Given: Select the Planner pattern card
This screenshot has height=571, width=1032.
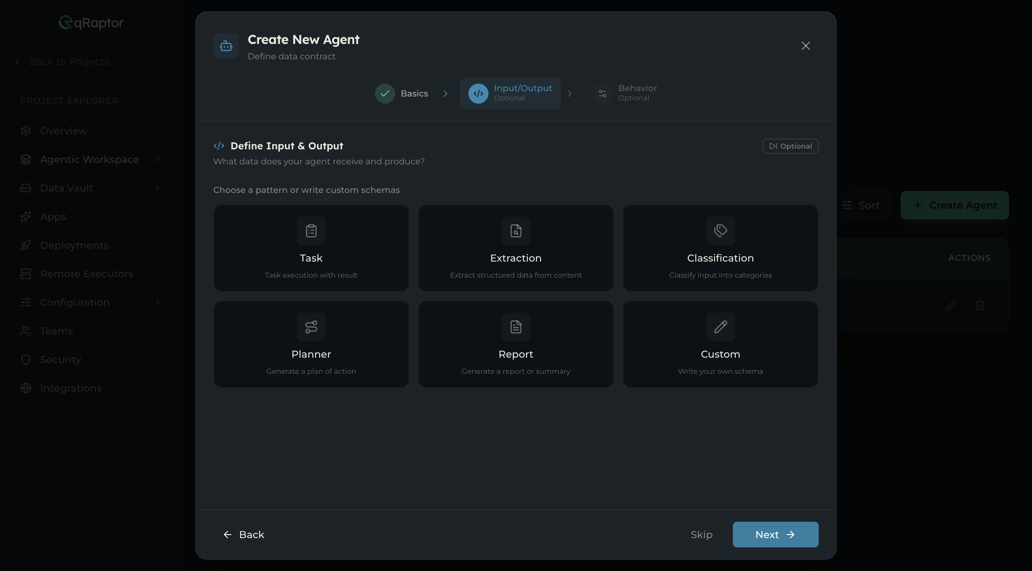Looking at the screenshot, I should point(311,344).
